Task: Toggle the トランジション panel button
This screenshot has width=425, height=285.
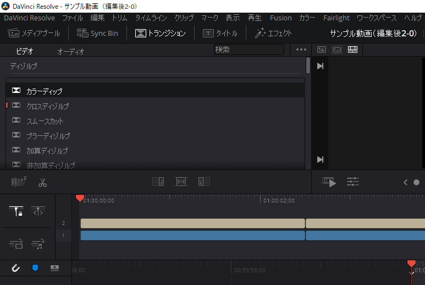Action: [x=160, y=34]
